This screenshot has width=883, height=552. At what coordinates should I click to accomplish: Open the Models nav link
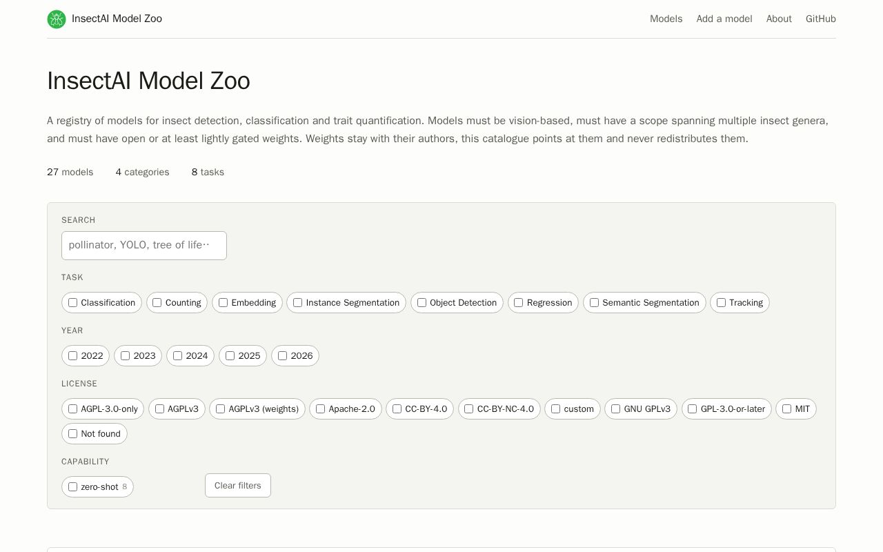pyautogui.click(x=666, y=19)
